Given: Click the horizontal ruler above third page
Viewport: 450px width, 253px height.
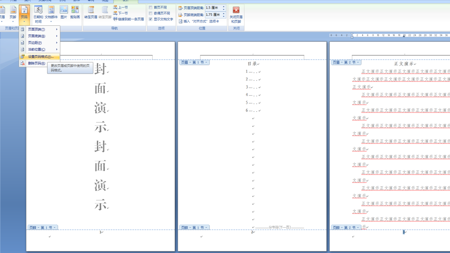Looking at the screenshot, I should (390, 35).
